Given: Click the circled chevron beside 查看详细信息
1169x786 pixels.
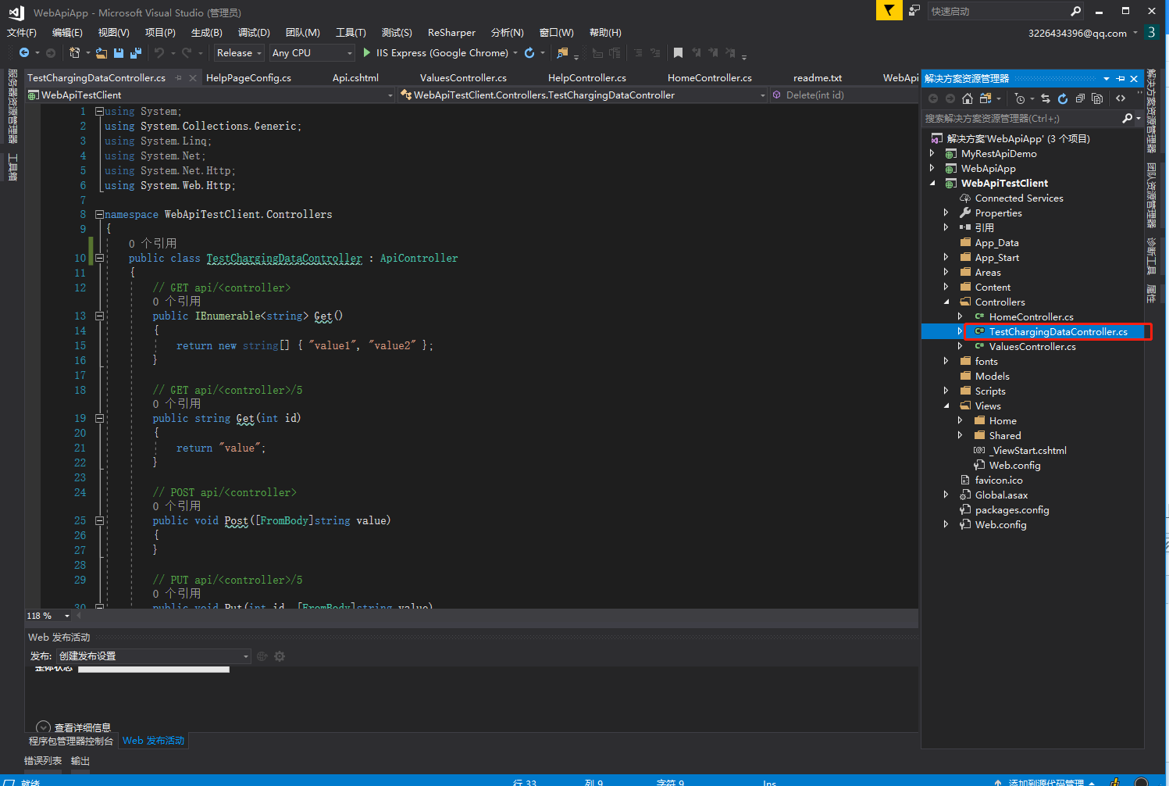Looking at the screenshot, I should 43,728.
